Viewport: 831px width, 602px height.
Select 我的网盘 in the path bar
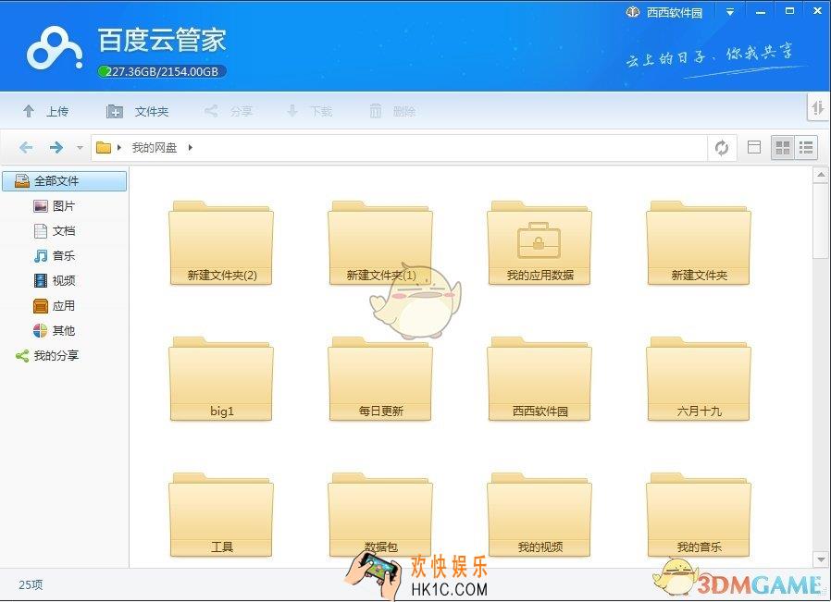pyautogui.click(x=155, y=148)
